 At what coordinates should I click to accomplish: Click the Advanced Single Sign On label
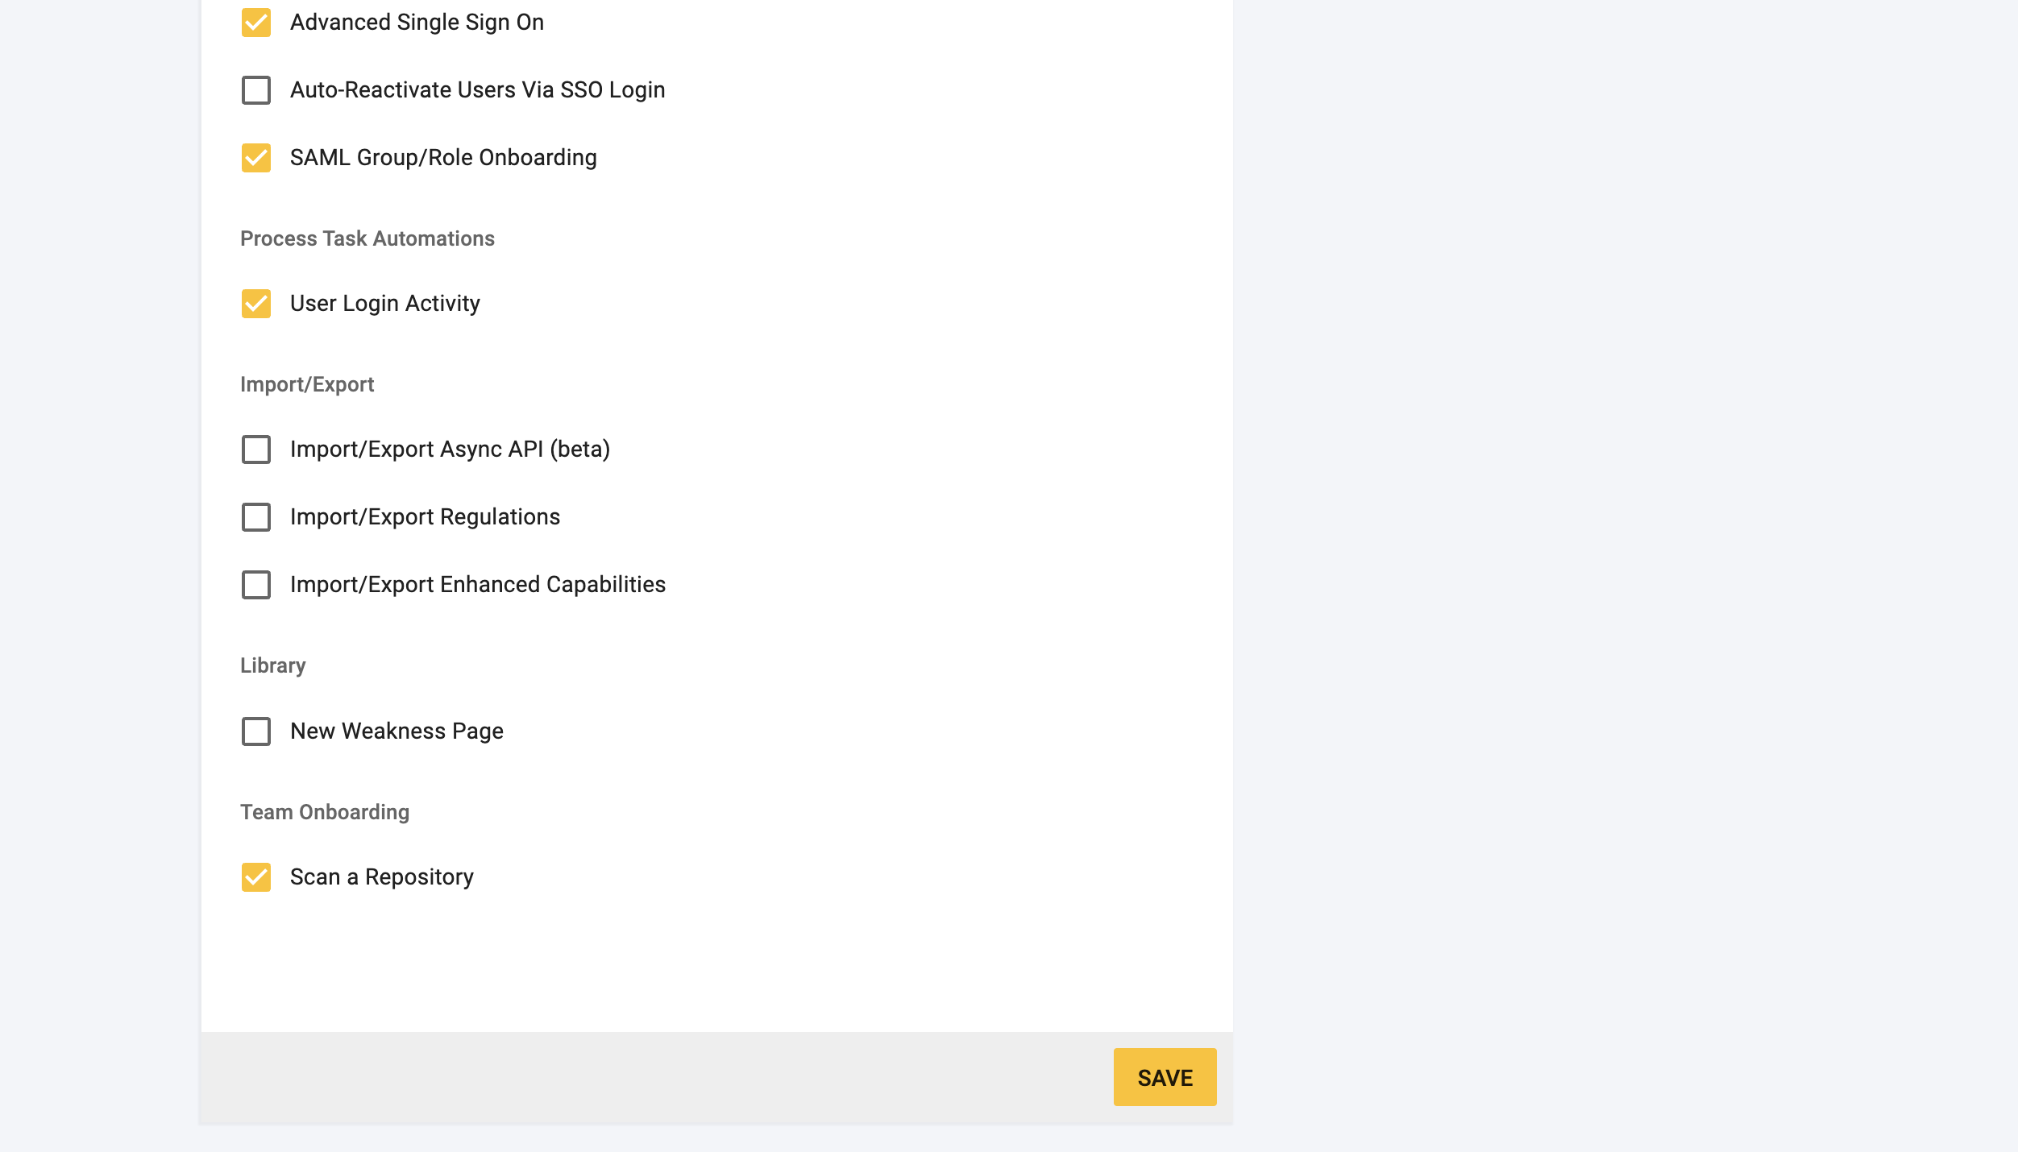[x=417, y=22]
